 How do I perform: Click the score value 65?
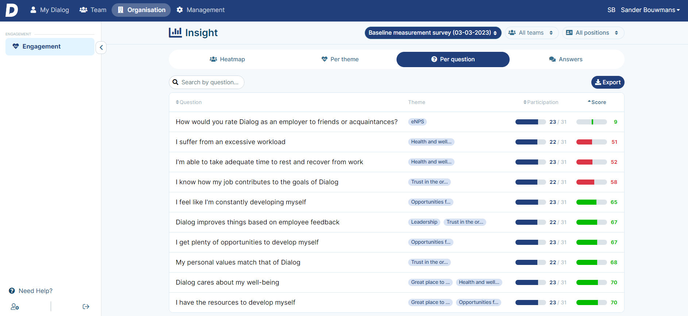coord(614,202)
